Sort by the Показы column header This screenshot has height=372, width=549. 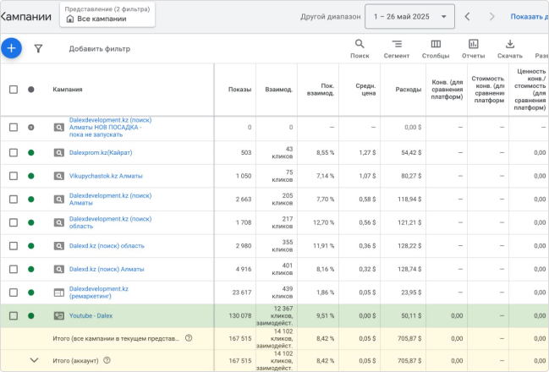239,89
